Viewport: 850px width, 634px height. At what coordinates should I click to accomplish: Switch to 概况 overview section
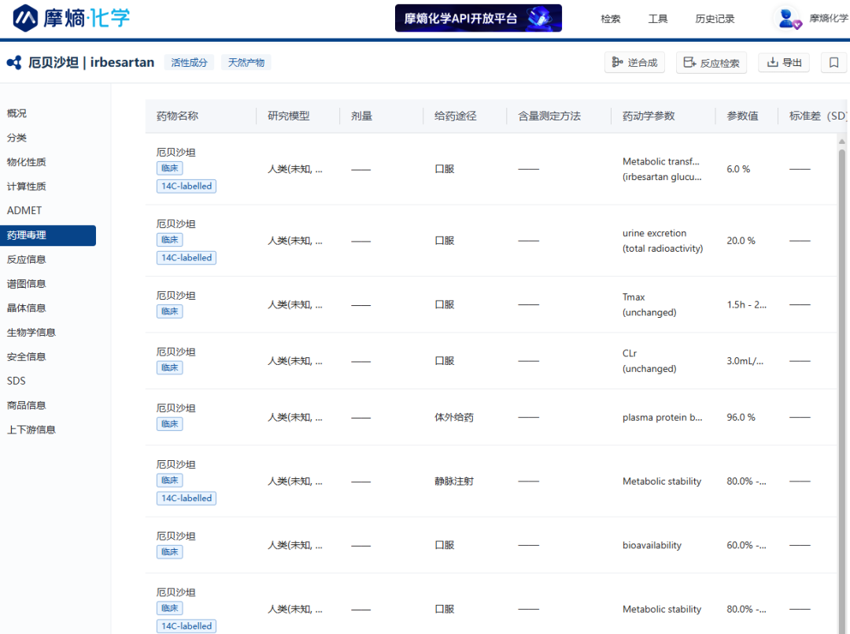tap(17, 113)
